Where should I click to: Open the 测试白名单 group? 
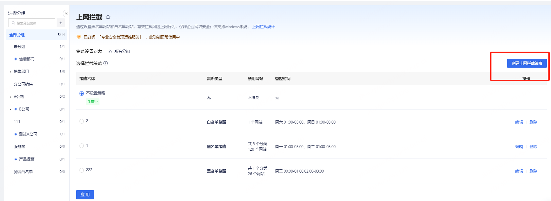[x=23, y=172]
